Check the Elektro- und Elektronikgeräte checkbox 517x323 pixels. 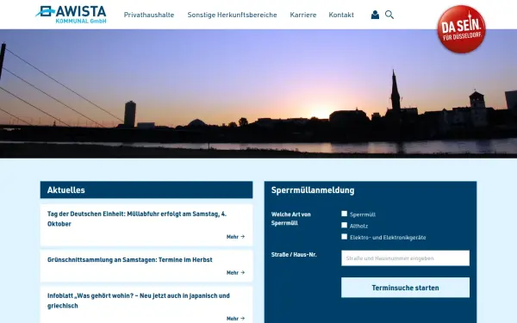344,237
